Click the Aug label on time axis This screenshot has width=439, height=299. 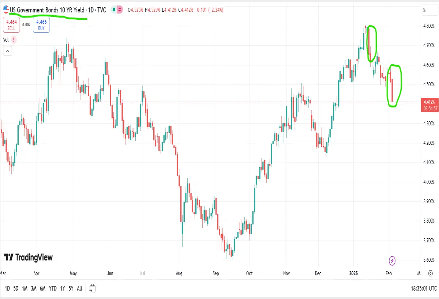[179, 273]
